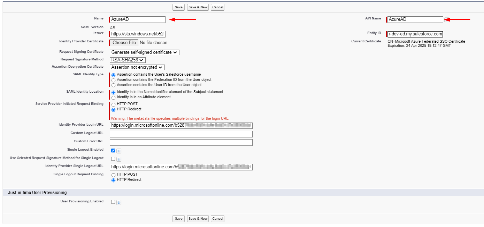
Task: Click info icon beside Use Selected Request Signature Method
Action: pos(119,159)
